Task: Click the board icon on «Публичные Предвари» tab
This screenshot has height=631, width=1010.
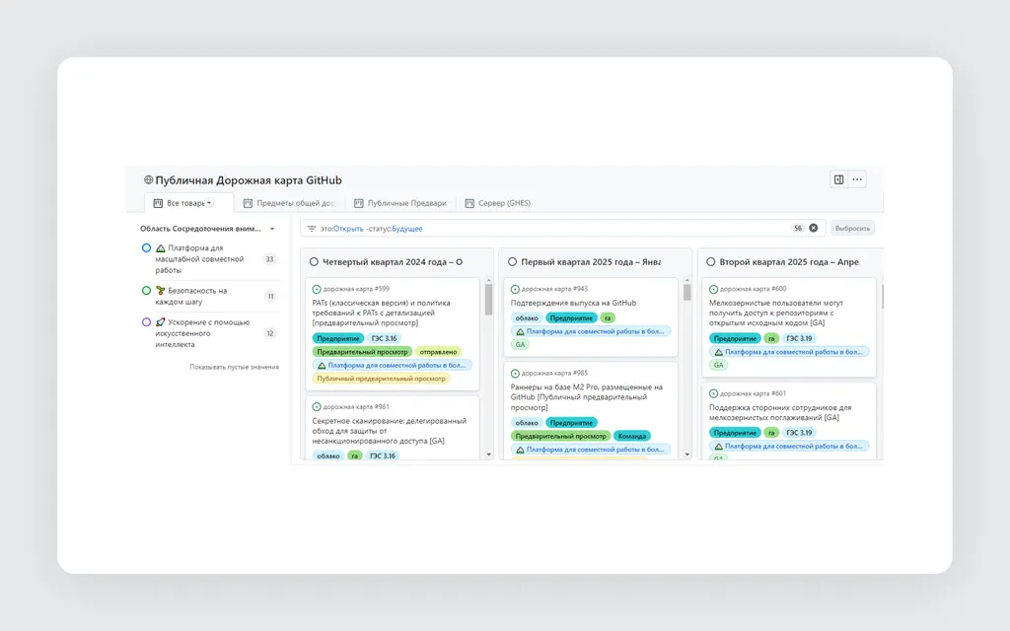Action: pos(359,203)
